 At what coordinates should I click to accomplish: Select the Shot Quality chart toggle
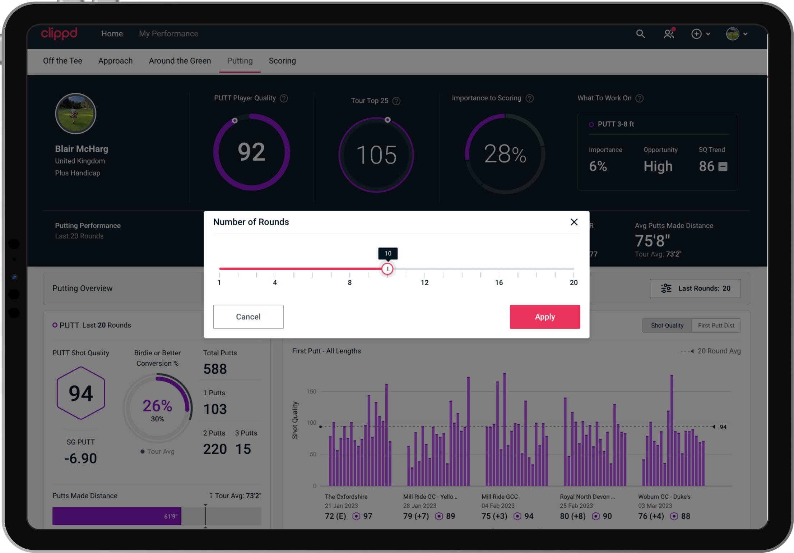click(667, 326)
